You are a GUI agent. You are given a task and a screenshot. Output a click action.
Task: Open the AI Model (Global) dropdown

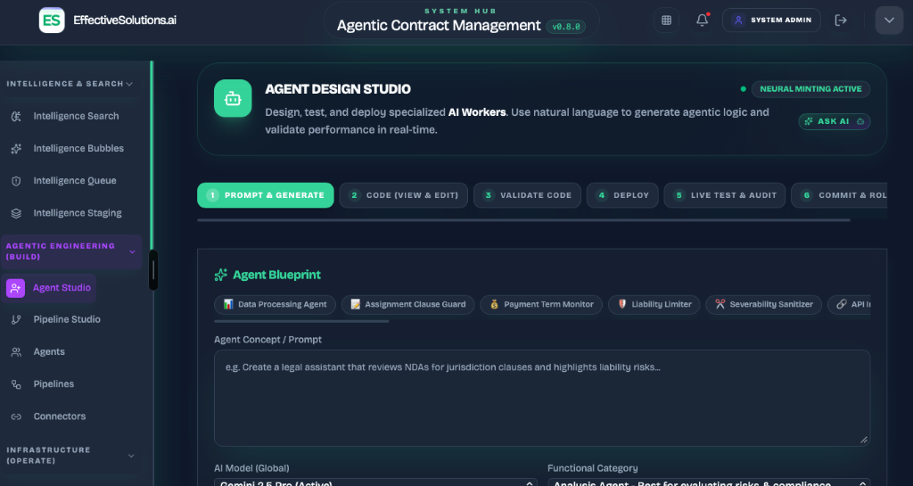pos(375,482)
